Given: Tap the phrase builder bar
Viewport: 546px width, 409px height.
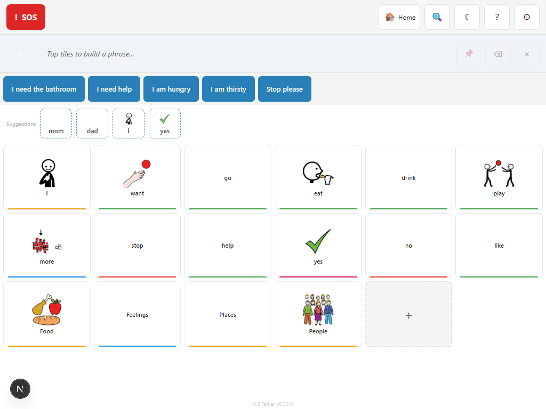Looking at the screenshot, I should (240, 54).
